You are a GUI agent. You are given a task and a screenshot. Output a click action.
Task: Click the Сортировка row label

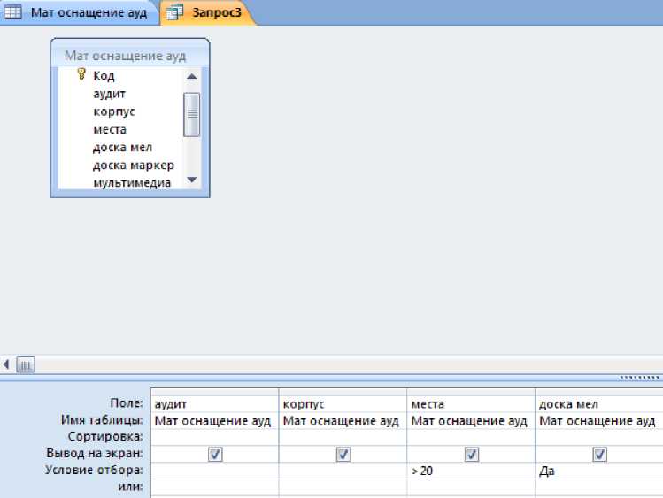(x=105, y=436)
